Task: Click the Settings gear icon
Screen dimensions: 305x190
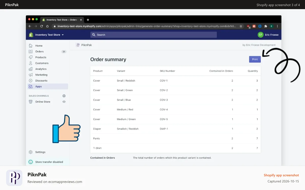Action: (31, 152)
